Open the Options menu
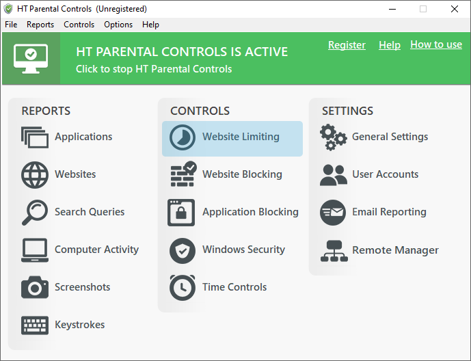This screenshot has width=471, height=361. click(x=118, y=25)
